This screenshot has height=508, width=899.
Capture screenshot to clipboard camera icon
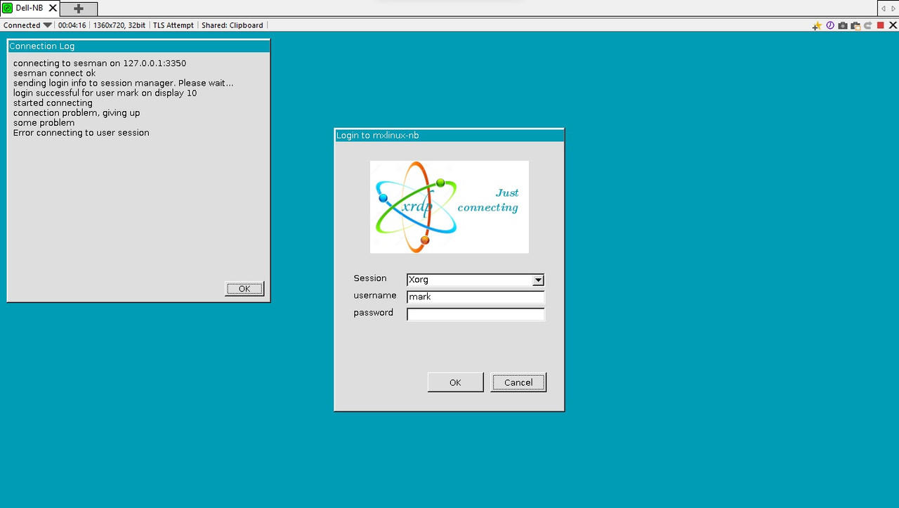(855, 25)
